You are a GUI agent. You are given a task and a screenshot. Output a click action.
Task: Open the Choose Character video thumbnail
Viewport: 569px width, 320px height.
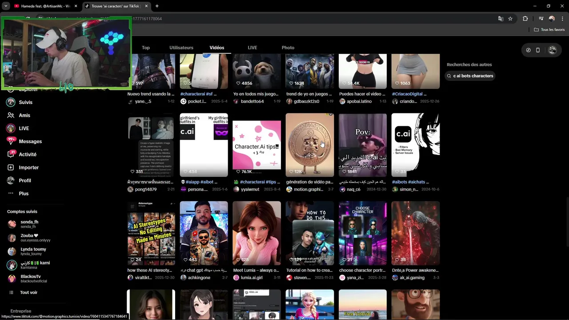point(363,233)
